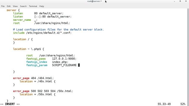Click 'location ~ \.php$ {' line
The image size is (189, 106).
pos(29,49)
